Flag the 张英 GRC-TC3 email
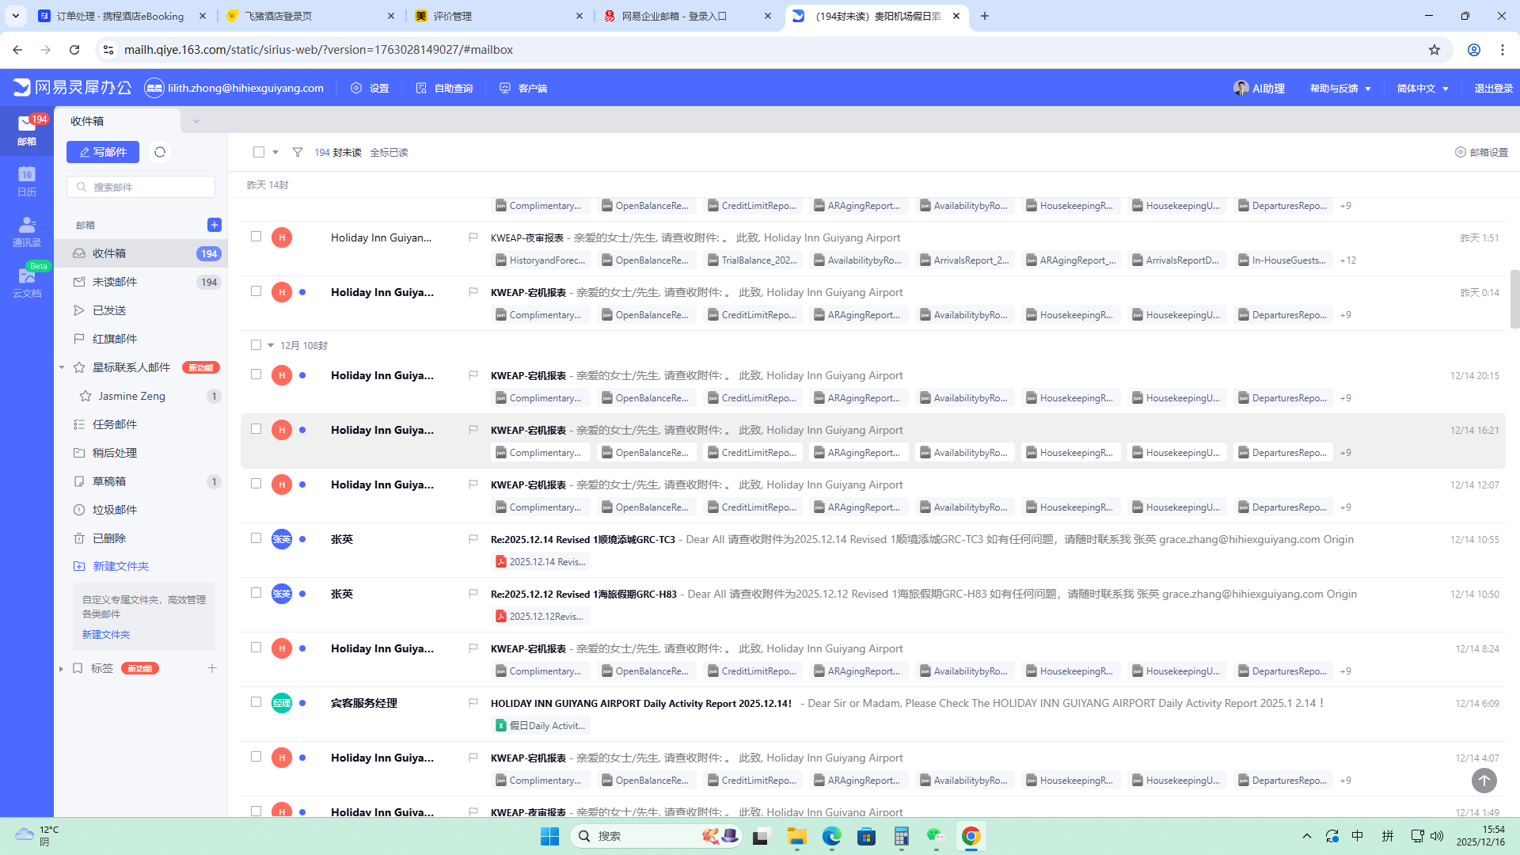Viewport: 1520px width, 855px height. point(473,539)
